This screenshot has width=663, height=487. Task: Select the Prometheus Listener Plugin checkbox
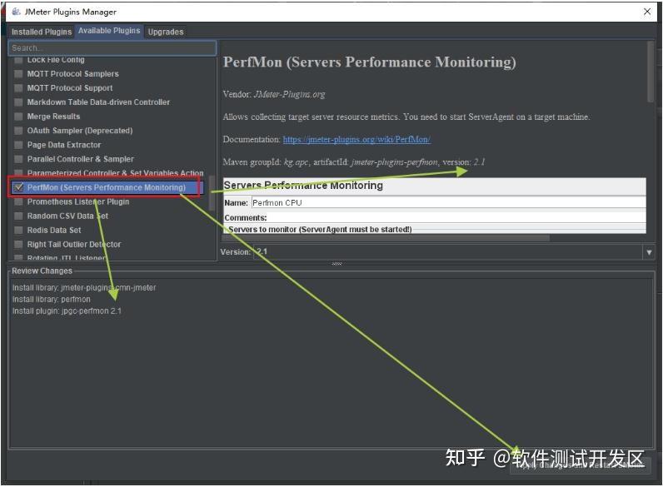point(18,202)
